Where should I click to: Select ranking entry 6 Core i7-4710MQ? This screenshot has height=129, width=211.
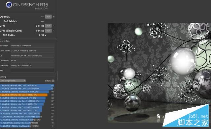[x=27, y=101]
